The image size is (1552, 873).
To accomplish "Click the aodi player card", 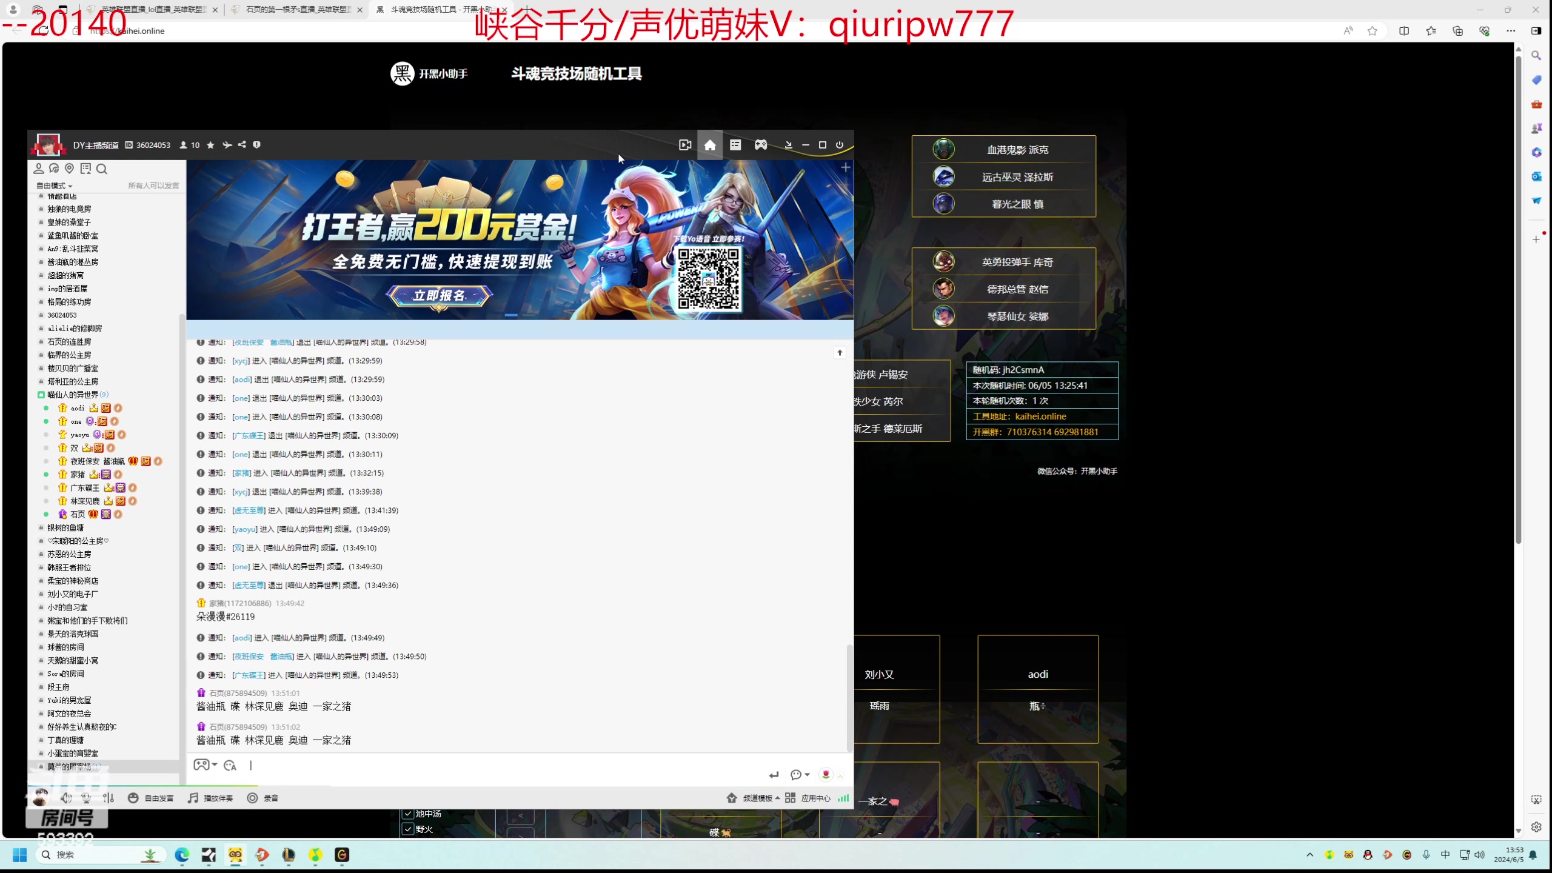I will 1038,689.
